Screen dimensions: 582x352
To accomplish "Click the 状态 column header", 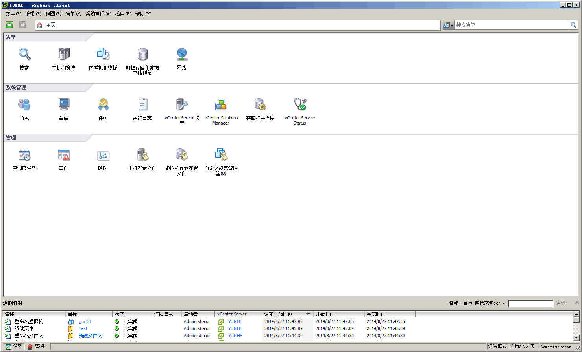I will [x=132, y=314].
